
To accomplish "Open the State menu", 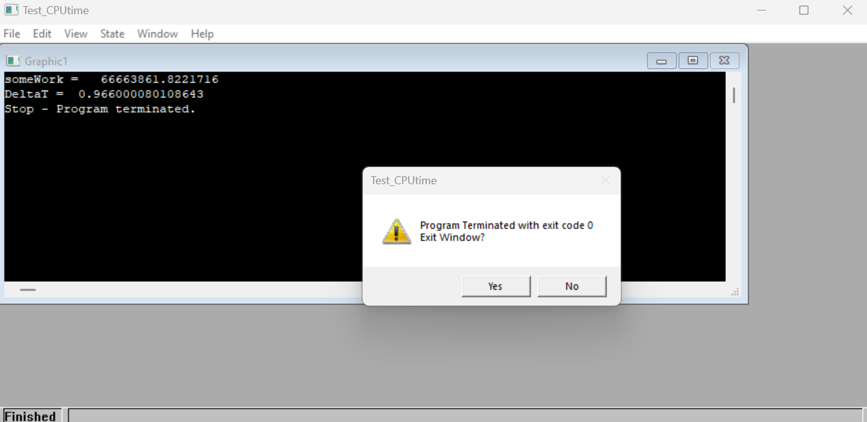I will pos(113,34).
